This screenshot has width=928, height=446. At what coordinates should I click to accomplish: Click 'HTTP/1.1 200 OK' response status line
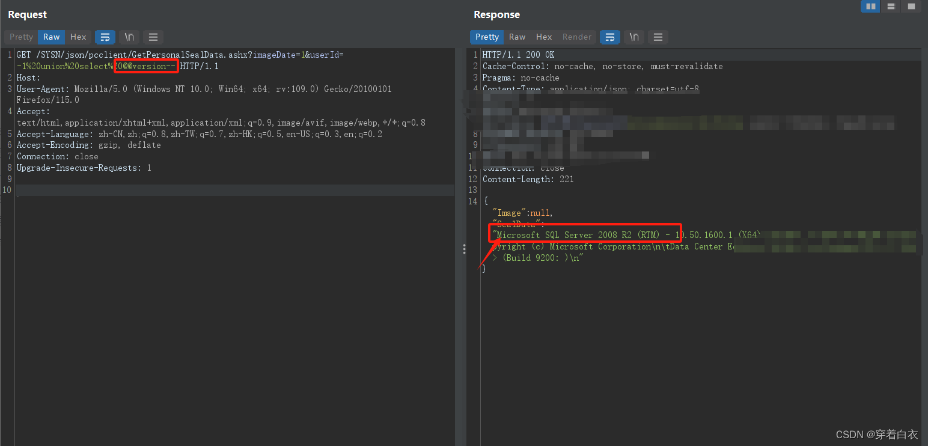(518, 55)
